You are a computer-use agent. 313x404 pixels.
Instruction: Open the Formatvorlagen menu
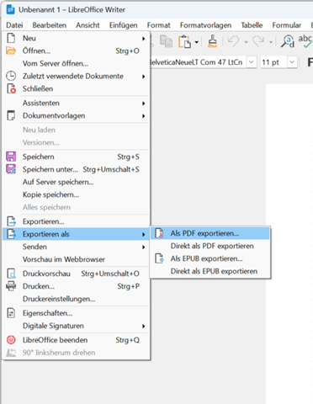[205, 25]
